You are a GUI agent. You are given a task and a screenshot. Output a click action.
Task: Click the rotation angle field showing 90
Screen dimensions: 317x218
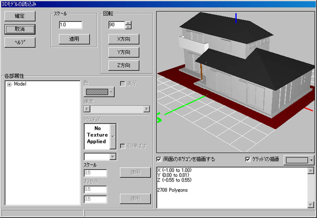point(117,25)
